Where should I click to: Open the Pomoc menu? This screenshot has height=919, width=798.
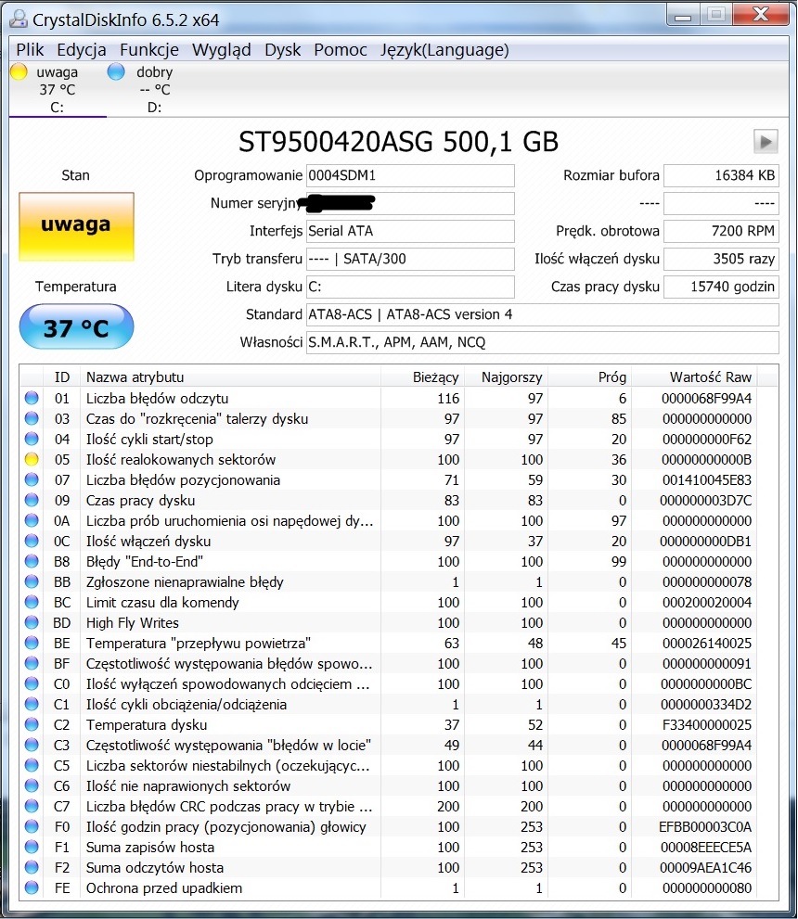coord(340,50)
